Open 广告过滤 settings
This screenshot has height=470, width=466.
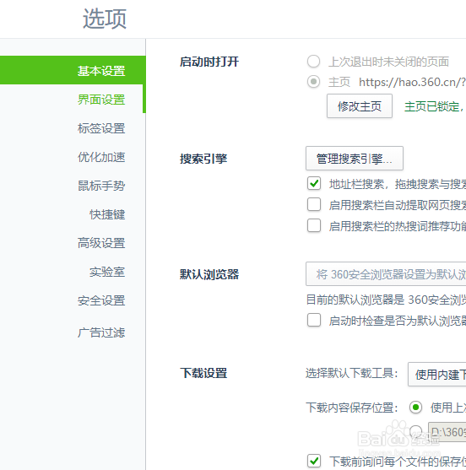click(x=101, y=332)
